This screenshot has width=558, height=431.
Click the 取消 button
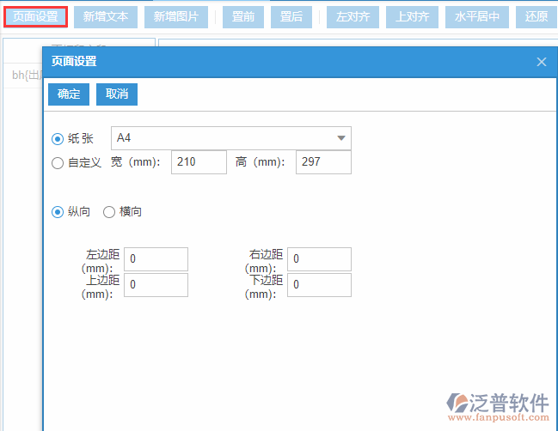pyautogui.click(x=117, y=94)
